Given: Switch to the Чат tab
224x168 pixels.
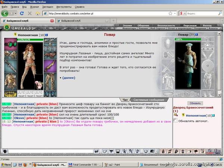Looking at the screenshot, I should [x=125, y=100].
